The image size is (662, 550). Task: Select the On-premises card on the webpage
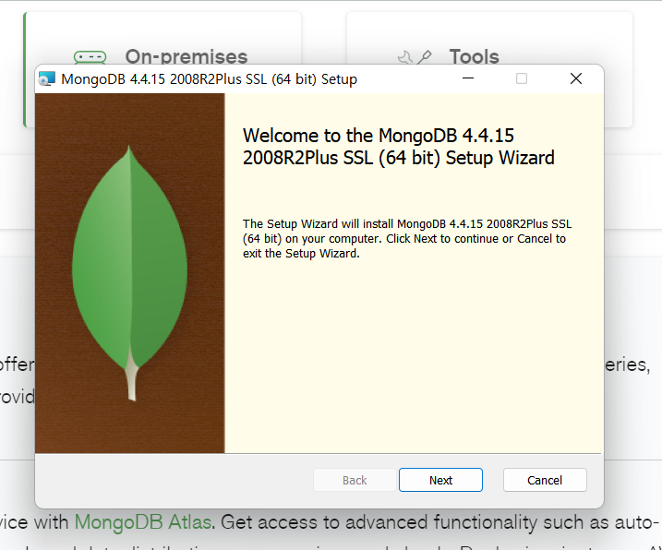click(162, 39)
